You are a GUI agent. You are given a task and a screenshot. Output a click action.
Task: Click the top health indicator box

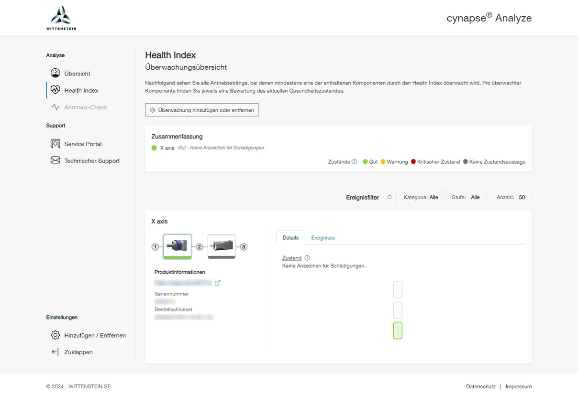[398, 290]
